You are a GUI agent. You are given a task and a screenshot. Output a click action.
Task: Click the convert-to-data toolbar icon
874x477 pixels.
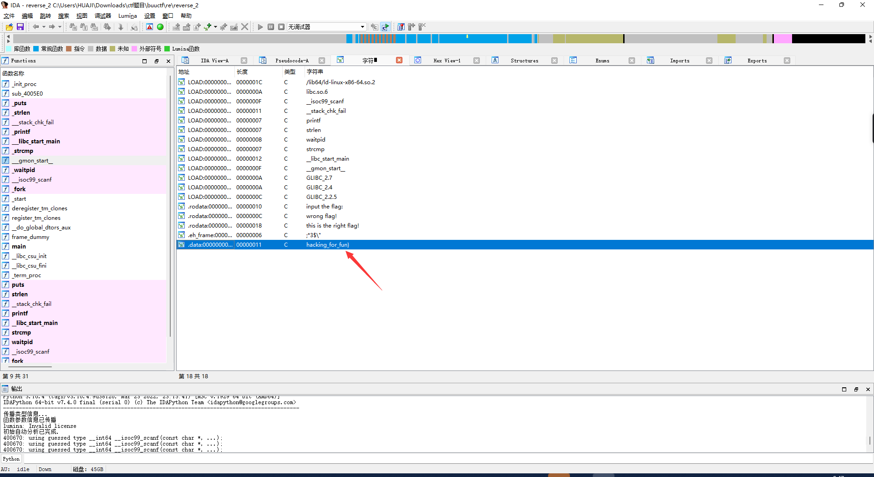pos(187,27)
